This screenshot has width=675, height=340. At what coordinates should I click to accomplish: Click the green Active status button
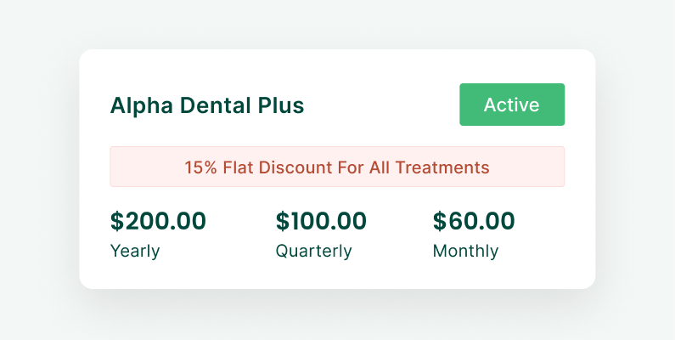[x=512, y=105]
